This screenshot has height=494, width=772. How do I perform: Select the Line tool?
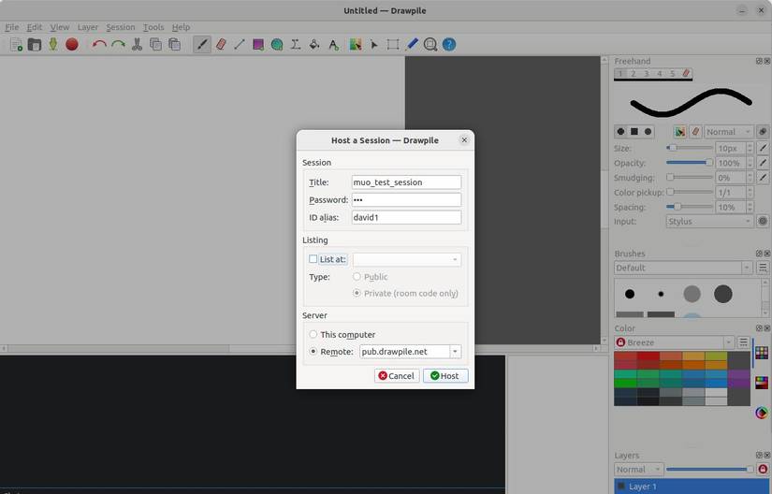pyautogui.click(x=240, y=44)
